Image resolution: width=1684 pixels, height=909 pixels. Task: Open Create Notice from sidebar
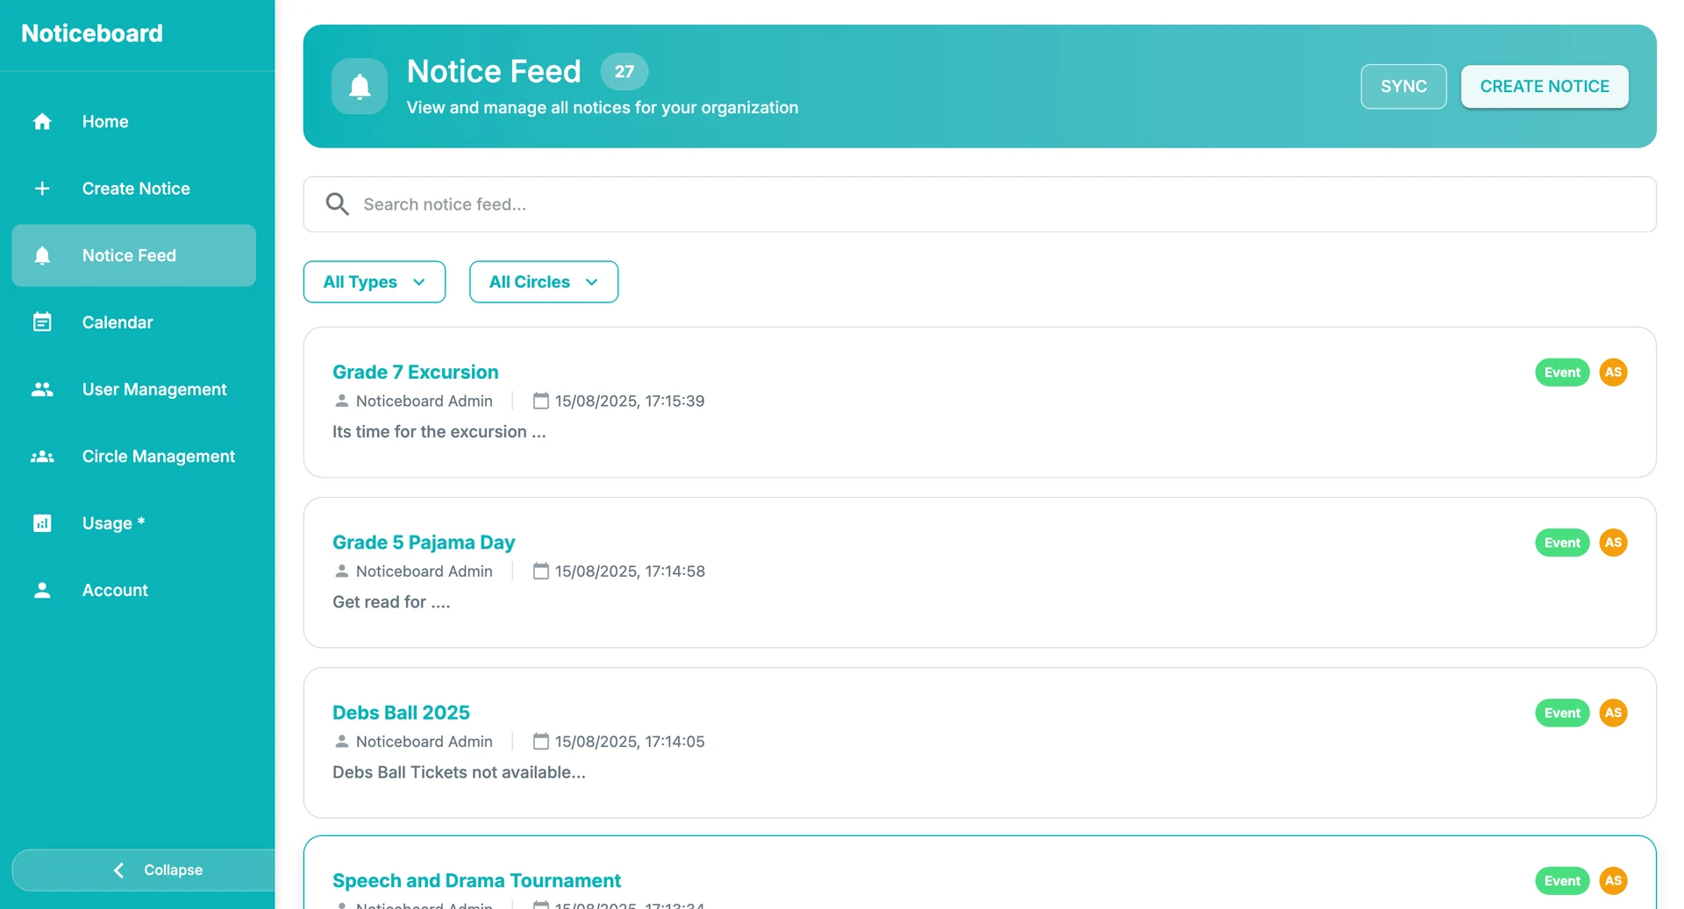click(133, 188)
